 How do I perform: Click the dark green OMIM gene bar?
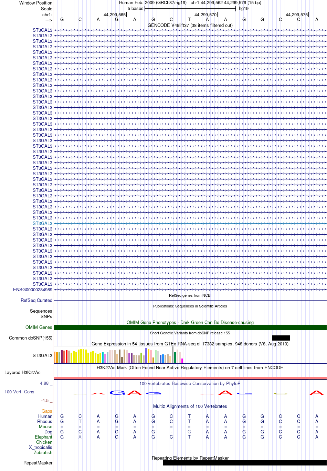coord(190,327)
